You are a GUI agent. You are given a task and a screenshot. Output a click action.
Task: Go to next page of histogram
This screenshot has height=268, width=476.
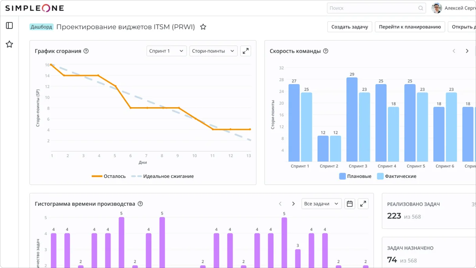pos(293,204)
